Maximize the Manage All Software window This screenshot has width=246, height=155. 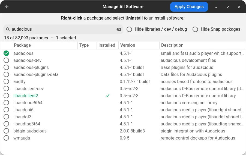click(228, 7)
